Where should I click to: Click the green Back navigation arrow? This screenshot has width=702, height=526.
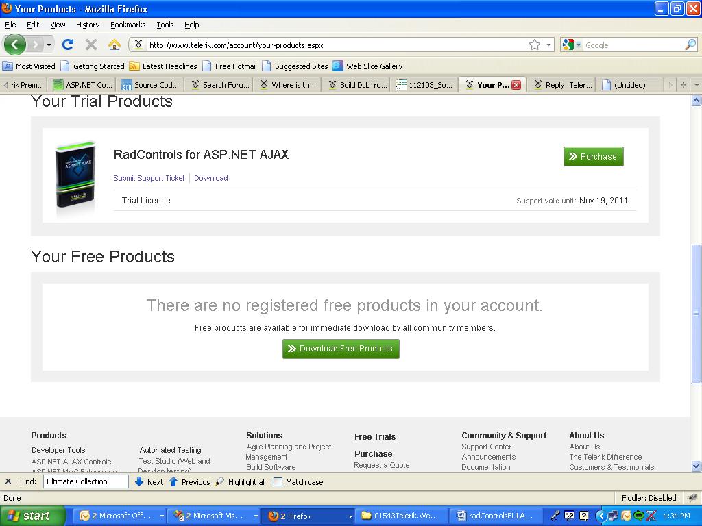coord(15,45)
